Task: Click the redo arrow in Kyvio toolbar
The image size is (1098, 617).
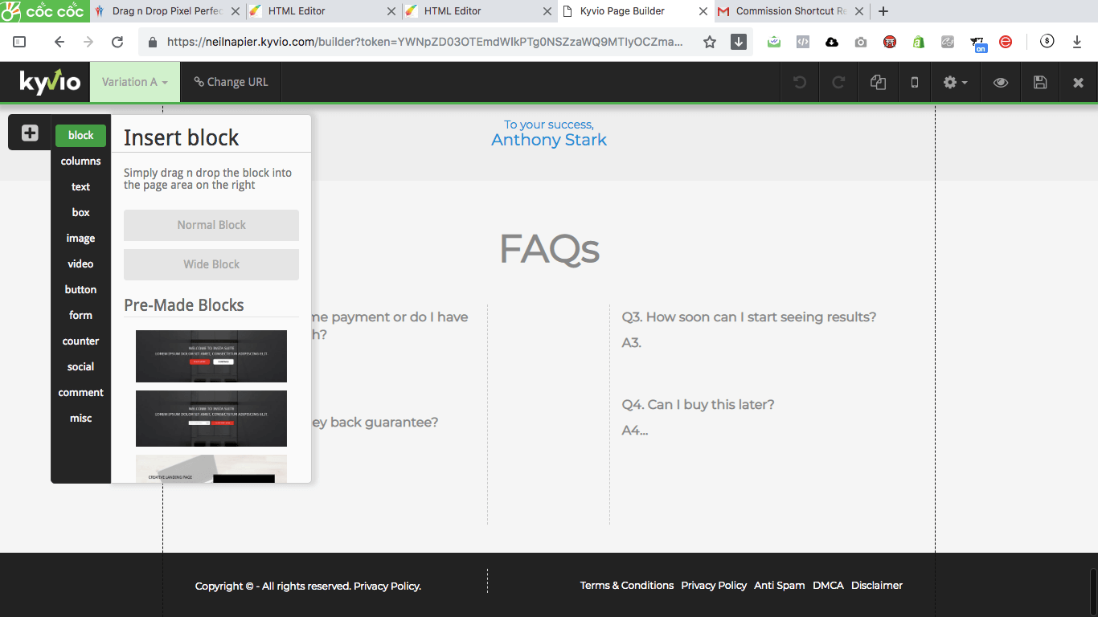Action: 838,82
